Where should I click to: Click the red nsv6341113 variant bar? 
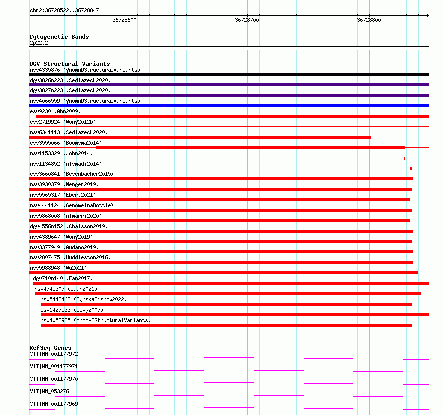pos(200,137)
